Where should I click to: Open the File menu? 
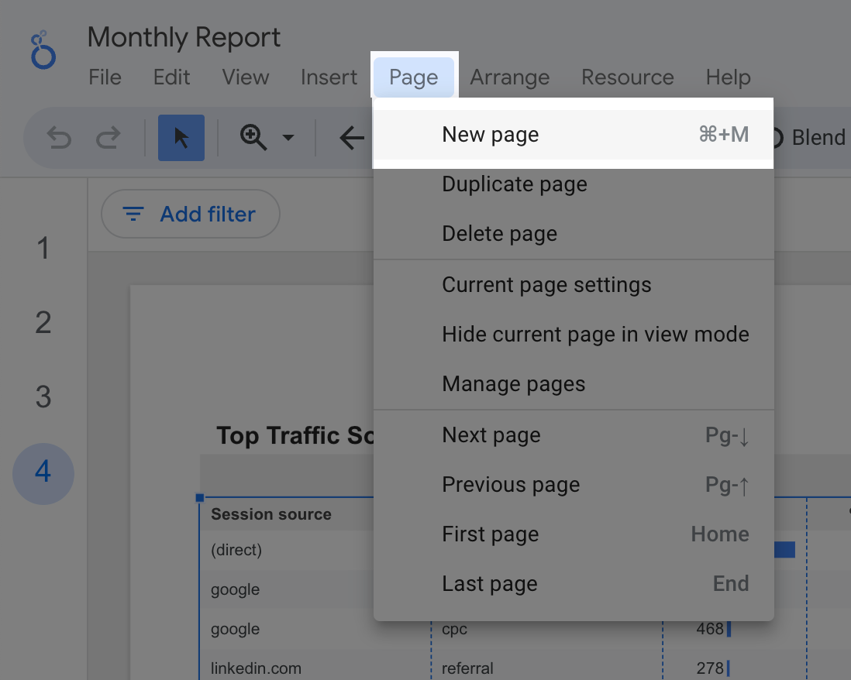pos(105,77)
